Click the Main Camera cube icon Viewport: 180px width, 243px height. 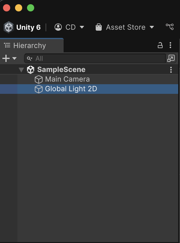tap(39, 79)
